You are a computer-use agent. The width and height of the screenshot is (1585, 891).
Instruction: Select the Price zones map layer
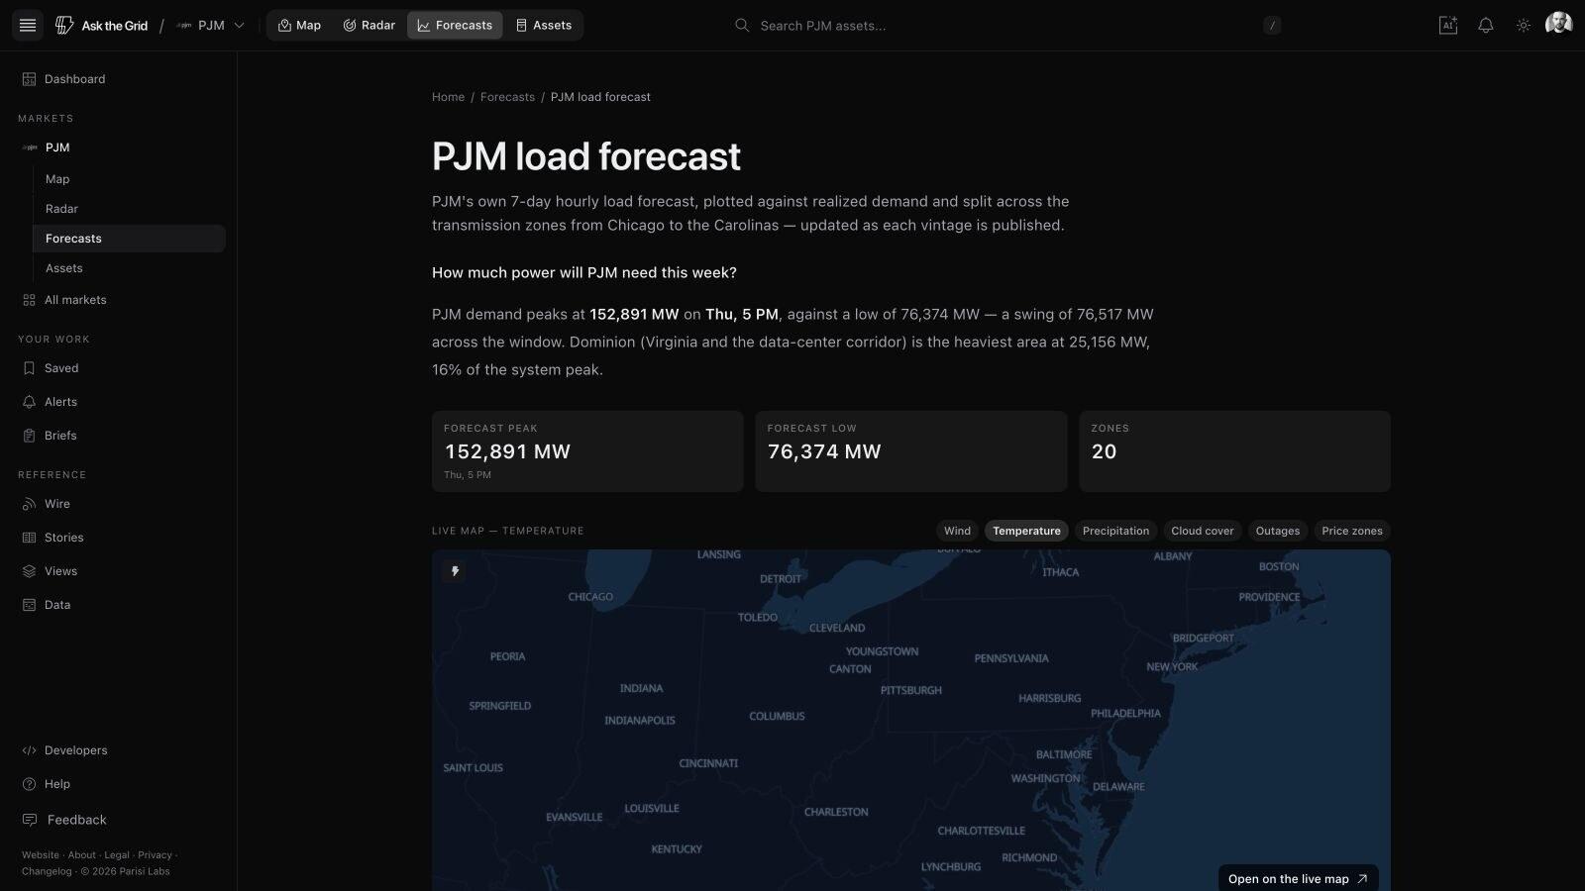[1352, 531]
